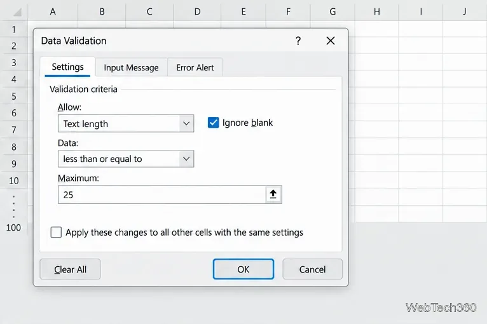The height and width of the screenshot is (324, 487).
Task: Select row 7 header
Action: 14,130
